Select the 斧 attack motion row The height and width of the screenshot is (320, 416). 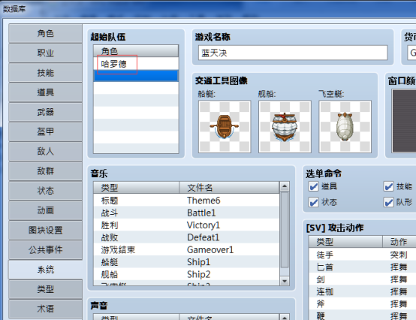click(363, 303)
